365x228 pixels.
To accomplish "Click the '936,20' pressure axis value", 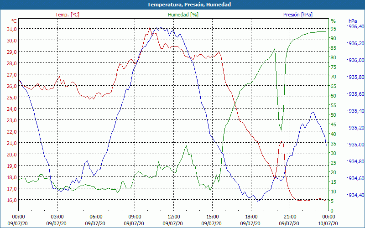I will [357, 43].
